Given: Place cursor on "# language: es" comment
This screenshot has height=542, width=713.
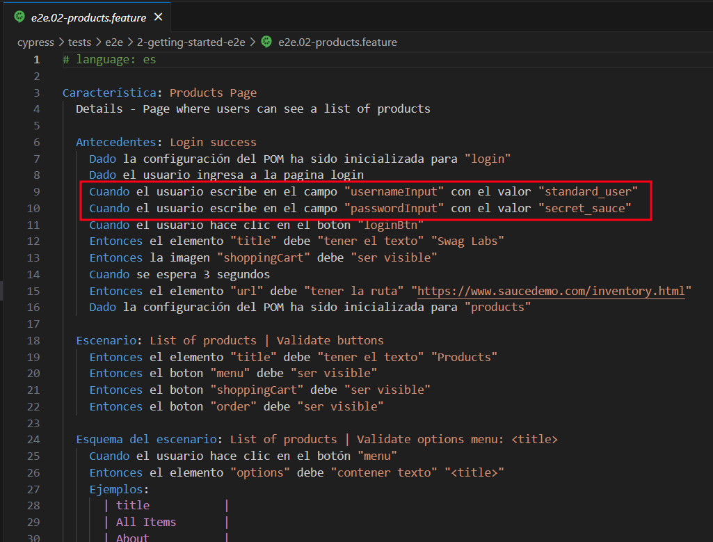Looking at the screenshot, I should coord(109,60).
